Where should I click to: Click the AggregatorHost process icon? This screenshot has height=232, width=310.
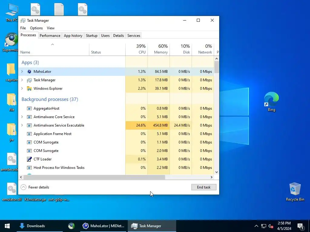click(29, 108)
